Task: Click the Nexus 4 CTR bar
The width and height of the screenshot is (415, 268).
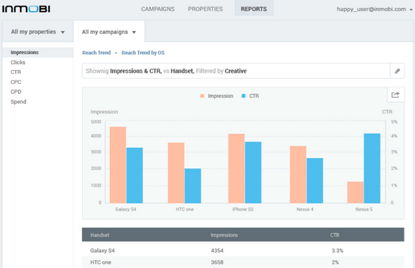Action: 314,181
